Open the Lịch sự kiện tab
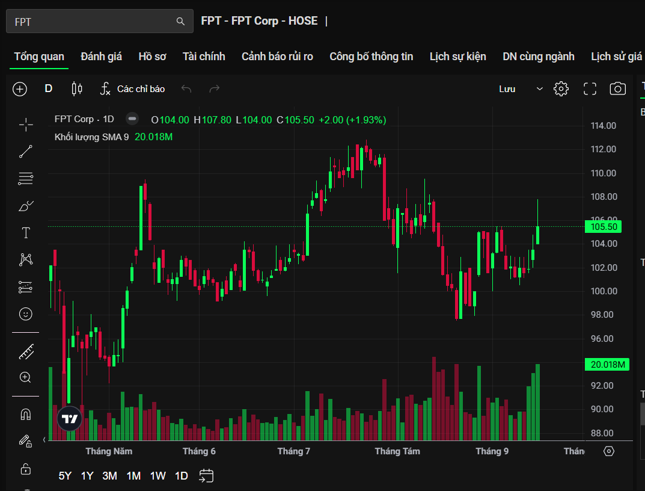 458,57
